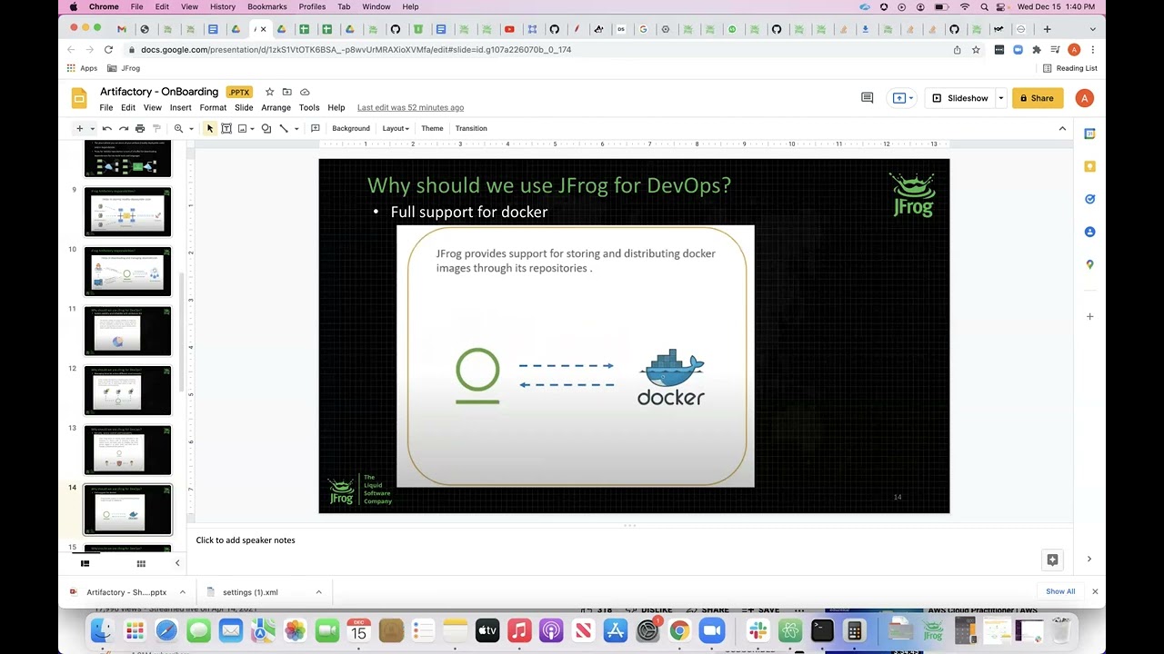Open the Background button

(x=351, y=128)
